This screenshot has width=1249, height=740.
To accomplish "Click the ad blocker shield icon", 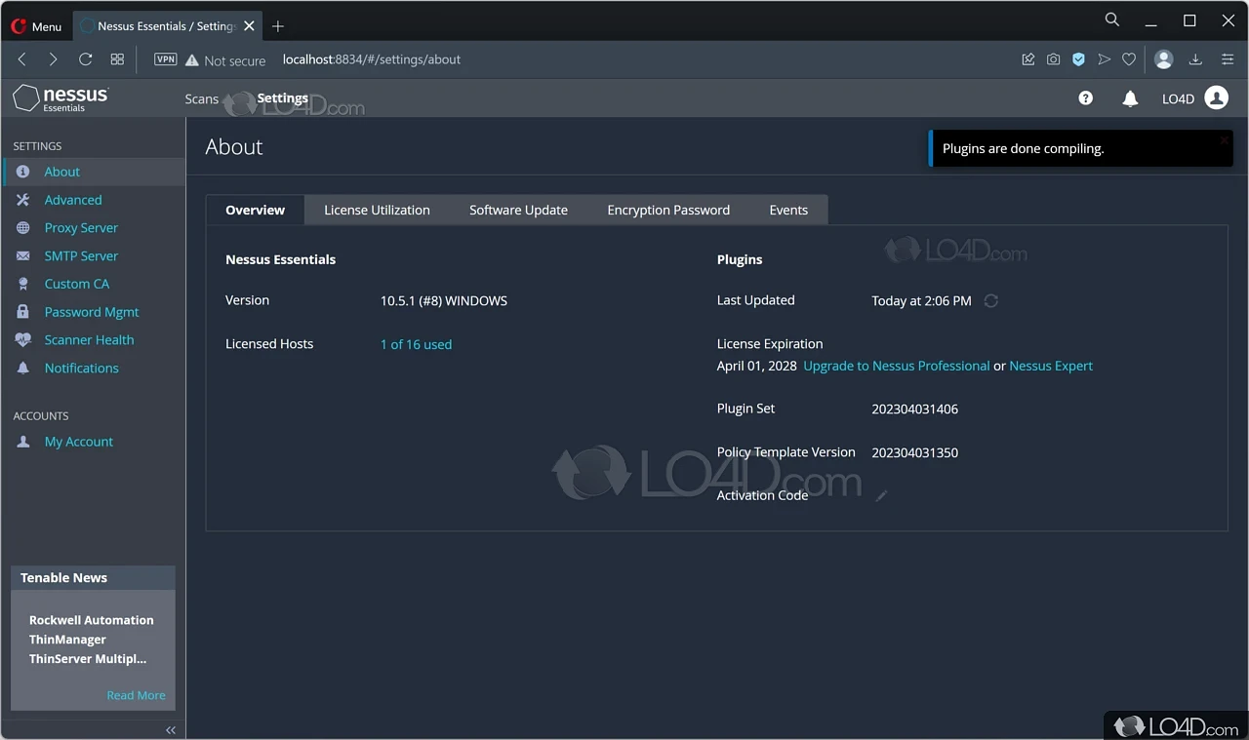I will point(1078,59).
